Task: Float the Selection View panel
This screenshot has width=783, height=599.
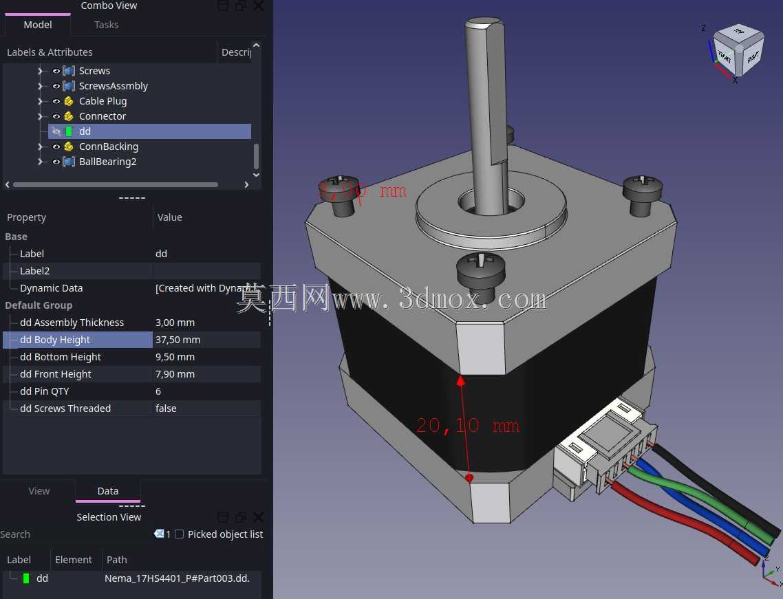Action: 241,517
